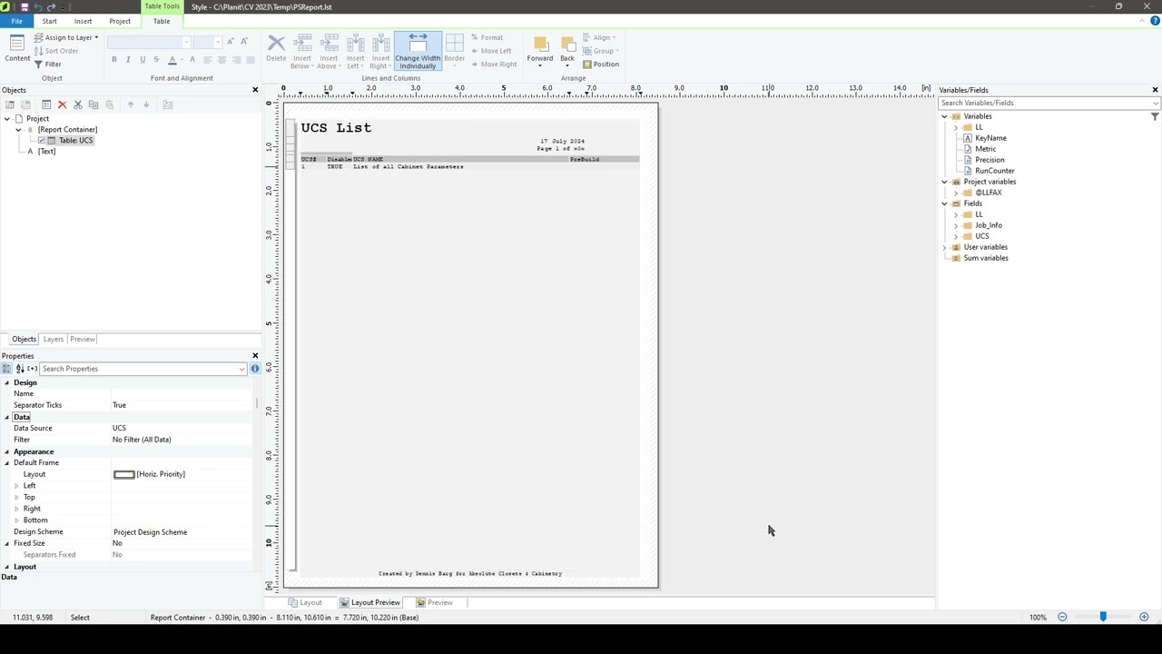Viewport: 1162px width, 654px height.
Task: Click the Insert Right button
Action: click(380, 51)
